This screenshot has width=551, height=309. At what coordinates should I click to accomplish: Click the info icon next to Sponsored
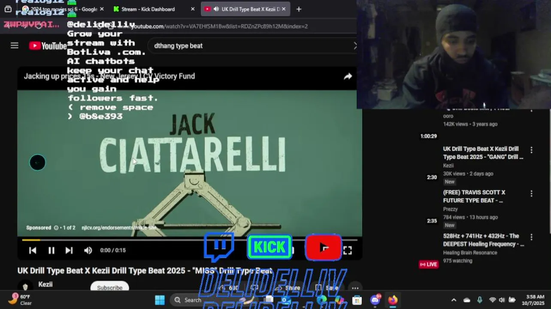point(56,228)
